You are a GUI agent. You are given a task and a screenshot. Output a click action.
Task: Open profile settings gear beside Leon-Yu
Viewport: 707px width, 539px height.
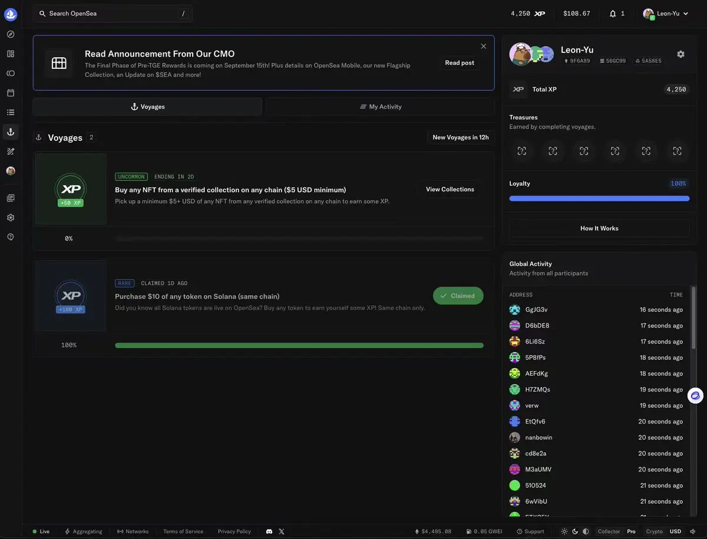(680, 54)
